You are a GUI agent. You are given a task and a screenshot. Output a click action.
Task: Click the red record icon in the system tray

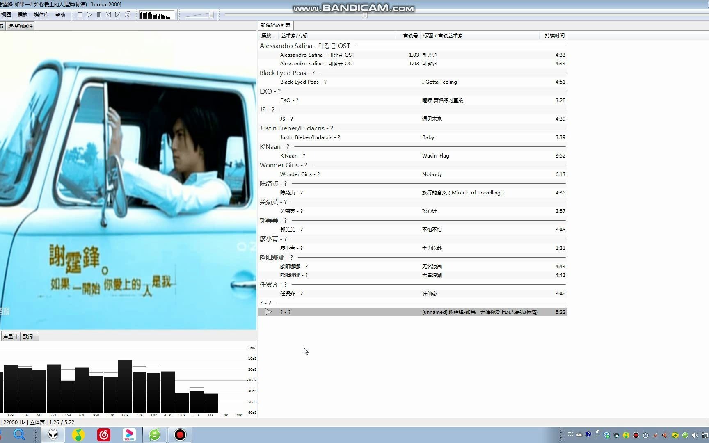tap(636, 435)
